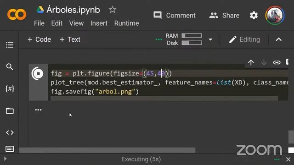The image size is (294, 165).
Task: Share the notebook
Action: 224,15
